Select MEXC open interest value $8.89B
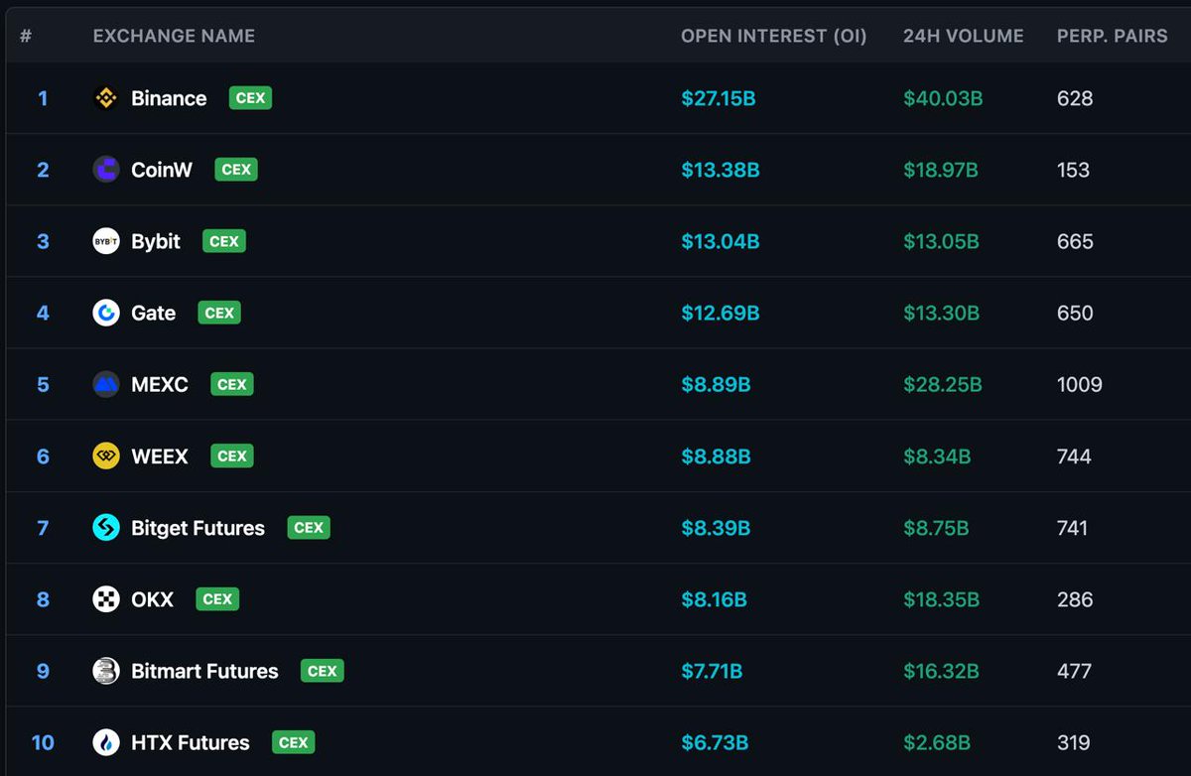Viewport: 1191px width, 776px height. point(716,384)
